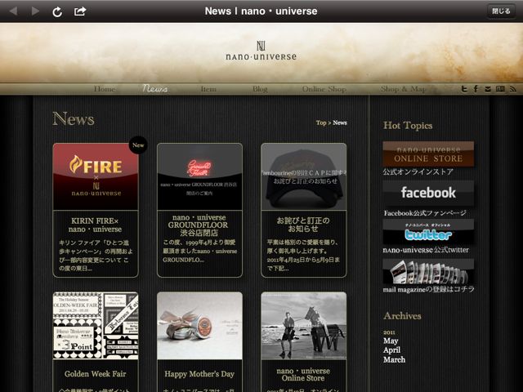This screenshot has width=523, height=392.
Task: Click Facebook公式ファンページ link
Action: click(425, 213)
